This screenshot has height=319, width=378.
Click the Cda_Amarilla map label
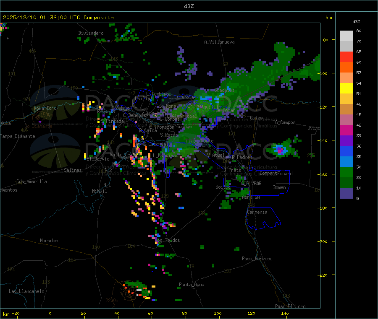[31, 182]
